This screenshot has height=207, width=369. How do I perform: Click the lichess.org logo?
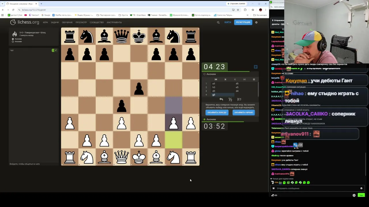point(25,22)
